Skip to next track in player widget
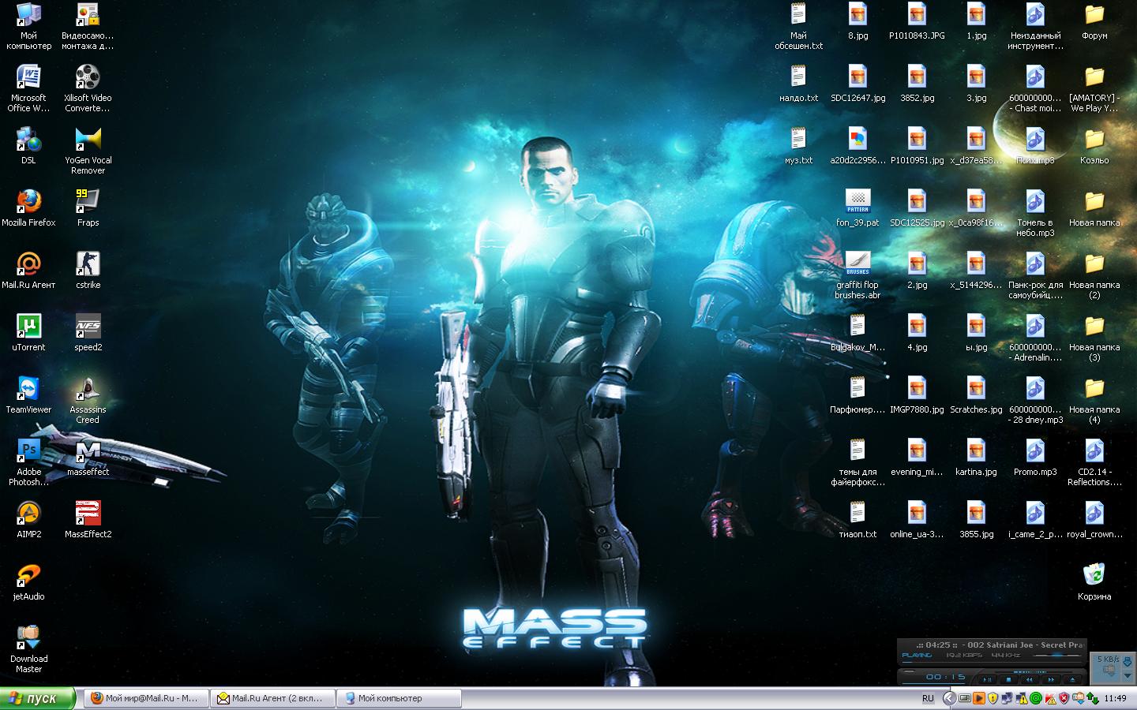Screen dimensions: 1137x710 (x=1051, y=679)
